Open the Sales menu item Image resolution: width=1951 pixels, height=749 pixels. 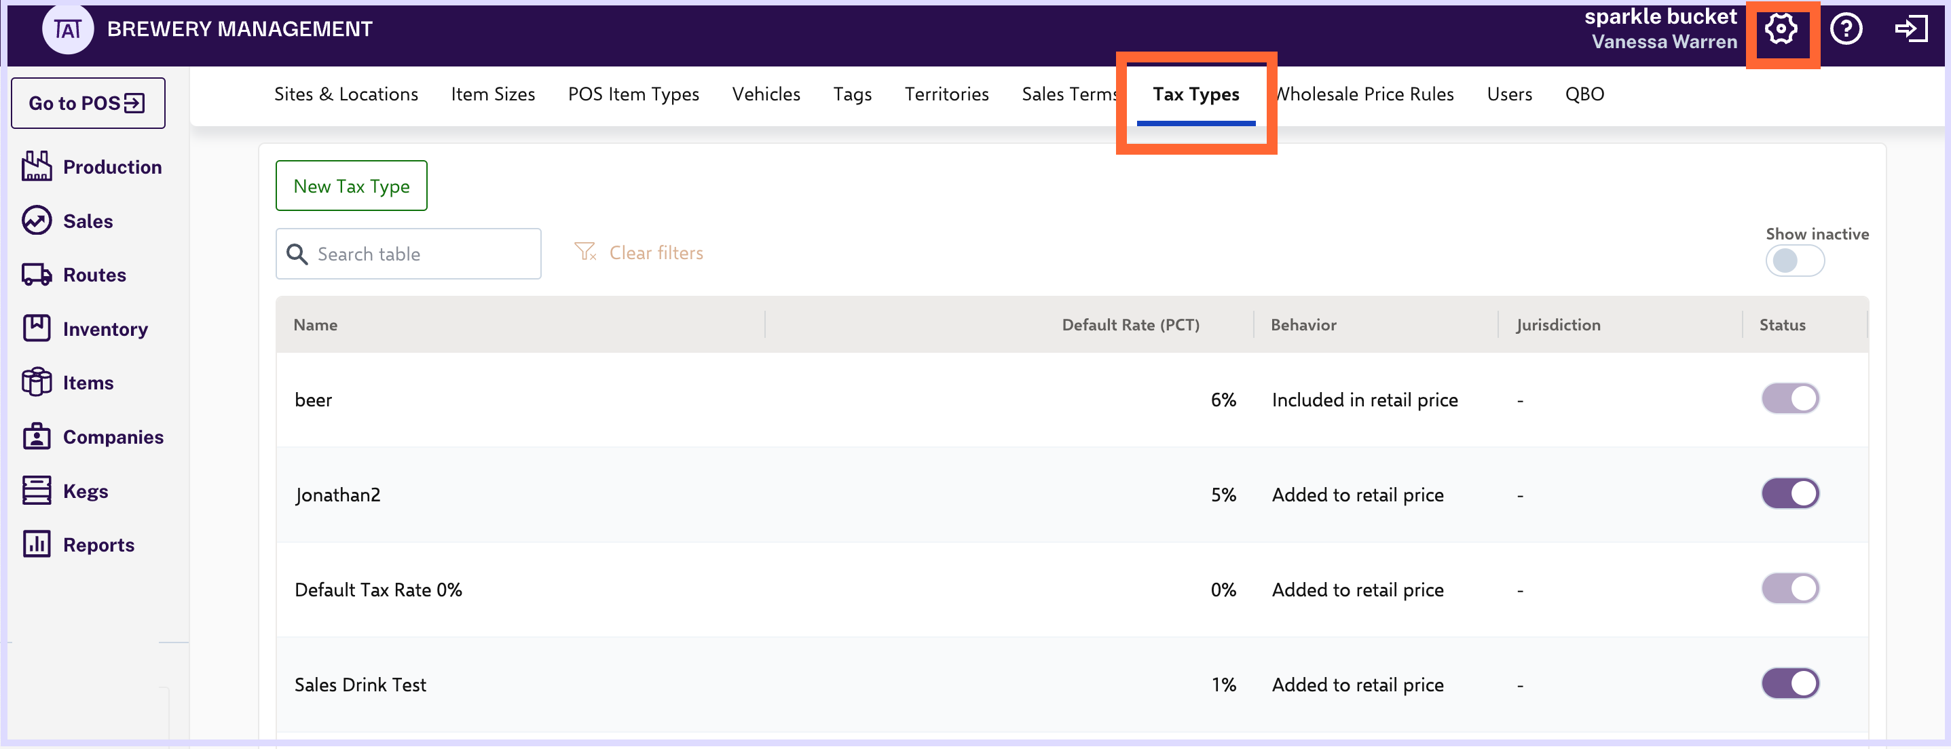tap(88, 221)
